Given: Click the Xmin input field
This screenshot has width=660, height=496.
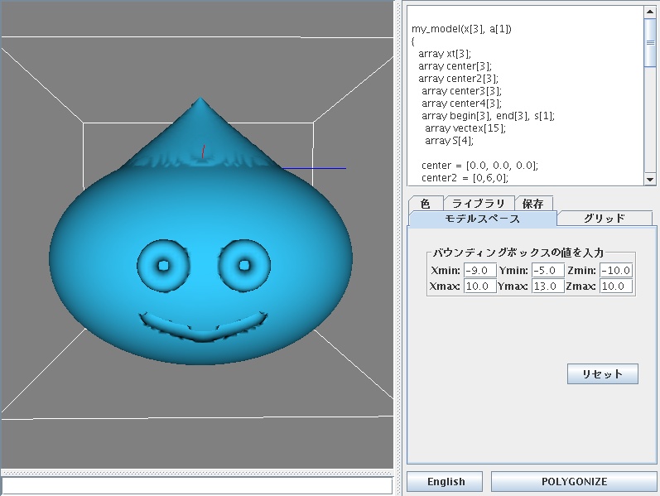Looking at the screenshot, I should pos(479,270).
